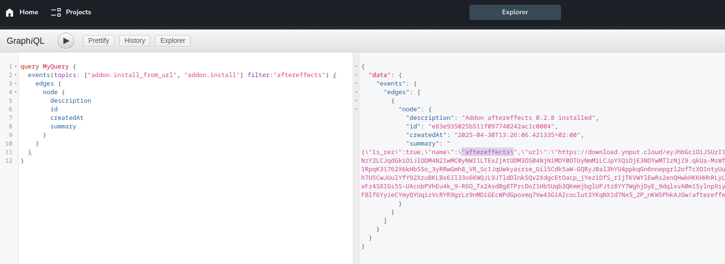Image resolution: width=725 pixels, height=264 pixels.
Task: Click the "addon.install_from_url" topic string
Action: coord(132,75)
